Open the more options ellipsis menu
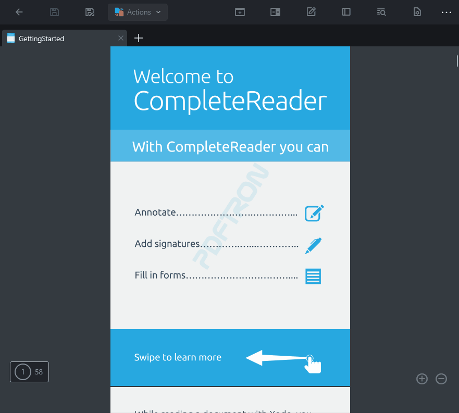Viewport: 459px width, 413px height. click(446, 12)
